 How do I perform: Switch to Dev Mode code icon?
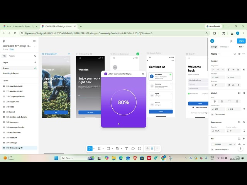[x=157, y=148]
